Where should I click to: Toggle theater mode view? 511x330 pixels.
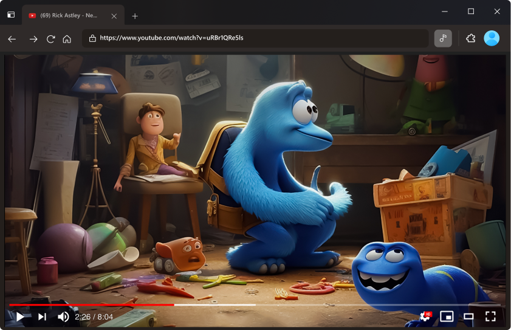[468, 317]
